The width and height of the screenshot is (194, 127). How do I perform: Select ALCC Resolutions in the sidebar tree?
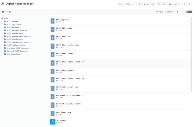click(x=15, y=39)
